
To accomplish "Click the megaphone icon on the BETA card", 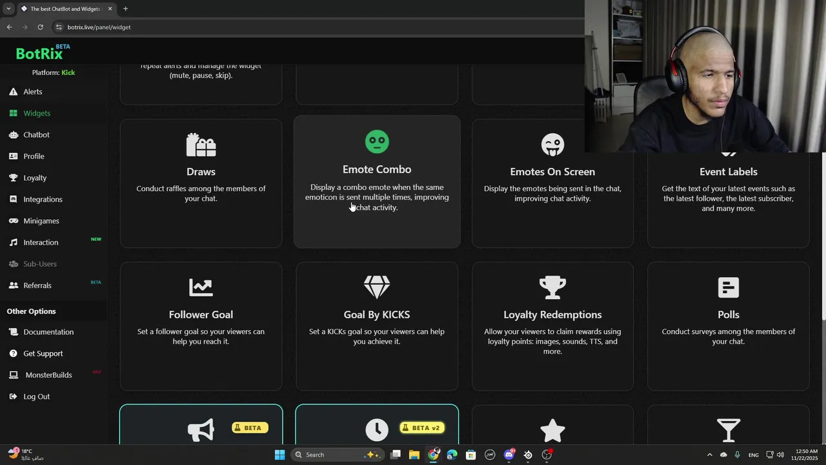I will click(x=201, y=429).
